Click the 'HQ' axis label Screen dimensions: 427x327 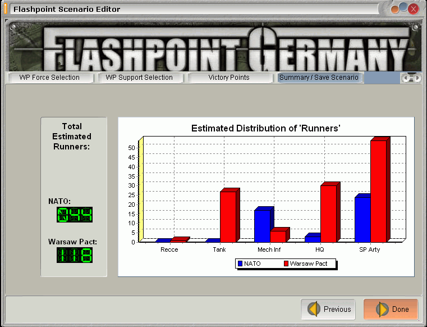pyautogui.click(x=319, y=249)
